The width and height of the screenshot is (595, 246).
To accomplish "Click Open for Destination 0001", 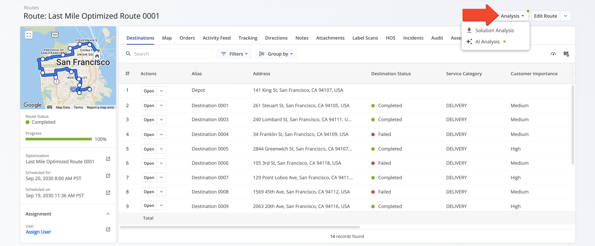I will click(149, 105).
